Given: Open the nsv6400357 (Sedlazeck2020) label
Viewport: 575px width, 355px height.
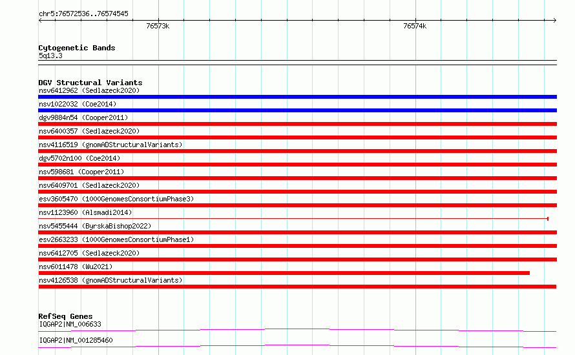Looking at the screenshot, I should click(x=89, y=131).
